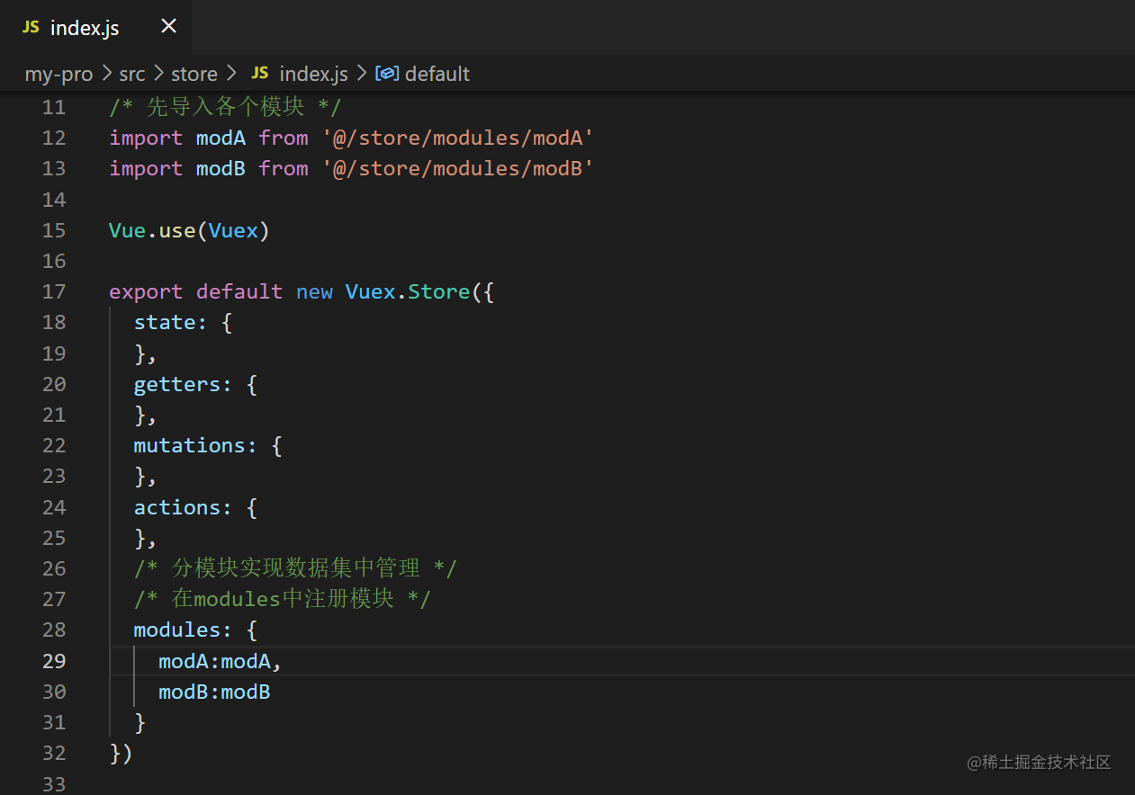Open the store breadcrumb folder

(x=194, y=74)
